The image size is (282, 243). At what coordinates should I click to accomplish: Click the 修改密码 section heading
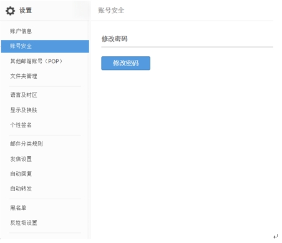115,39
